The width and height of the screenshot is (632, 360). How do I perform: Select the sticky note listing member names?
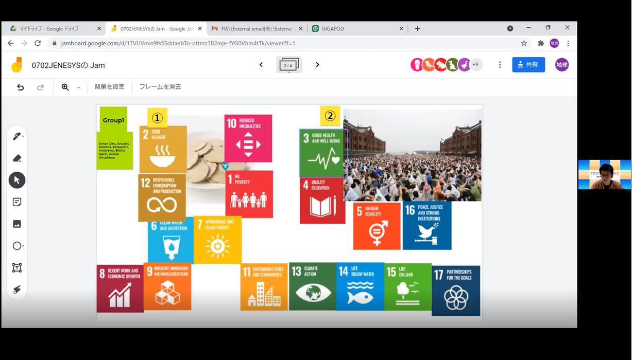point(114,151)
